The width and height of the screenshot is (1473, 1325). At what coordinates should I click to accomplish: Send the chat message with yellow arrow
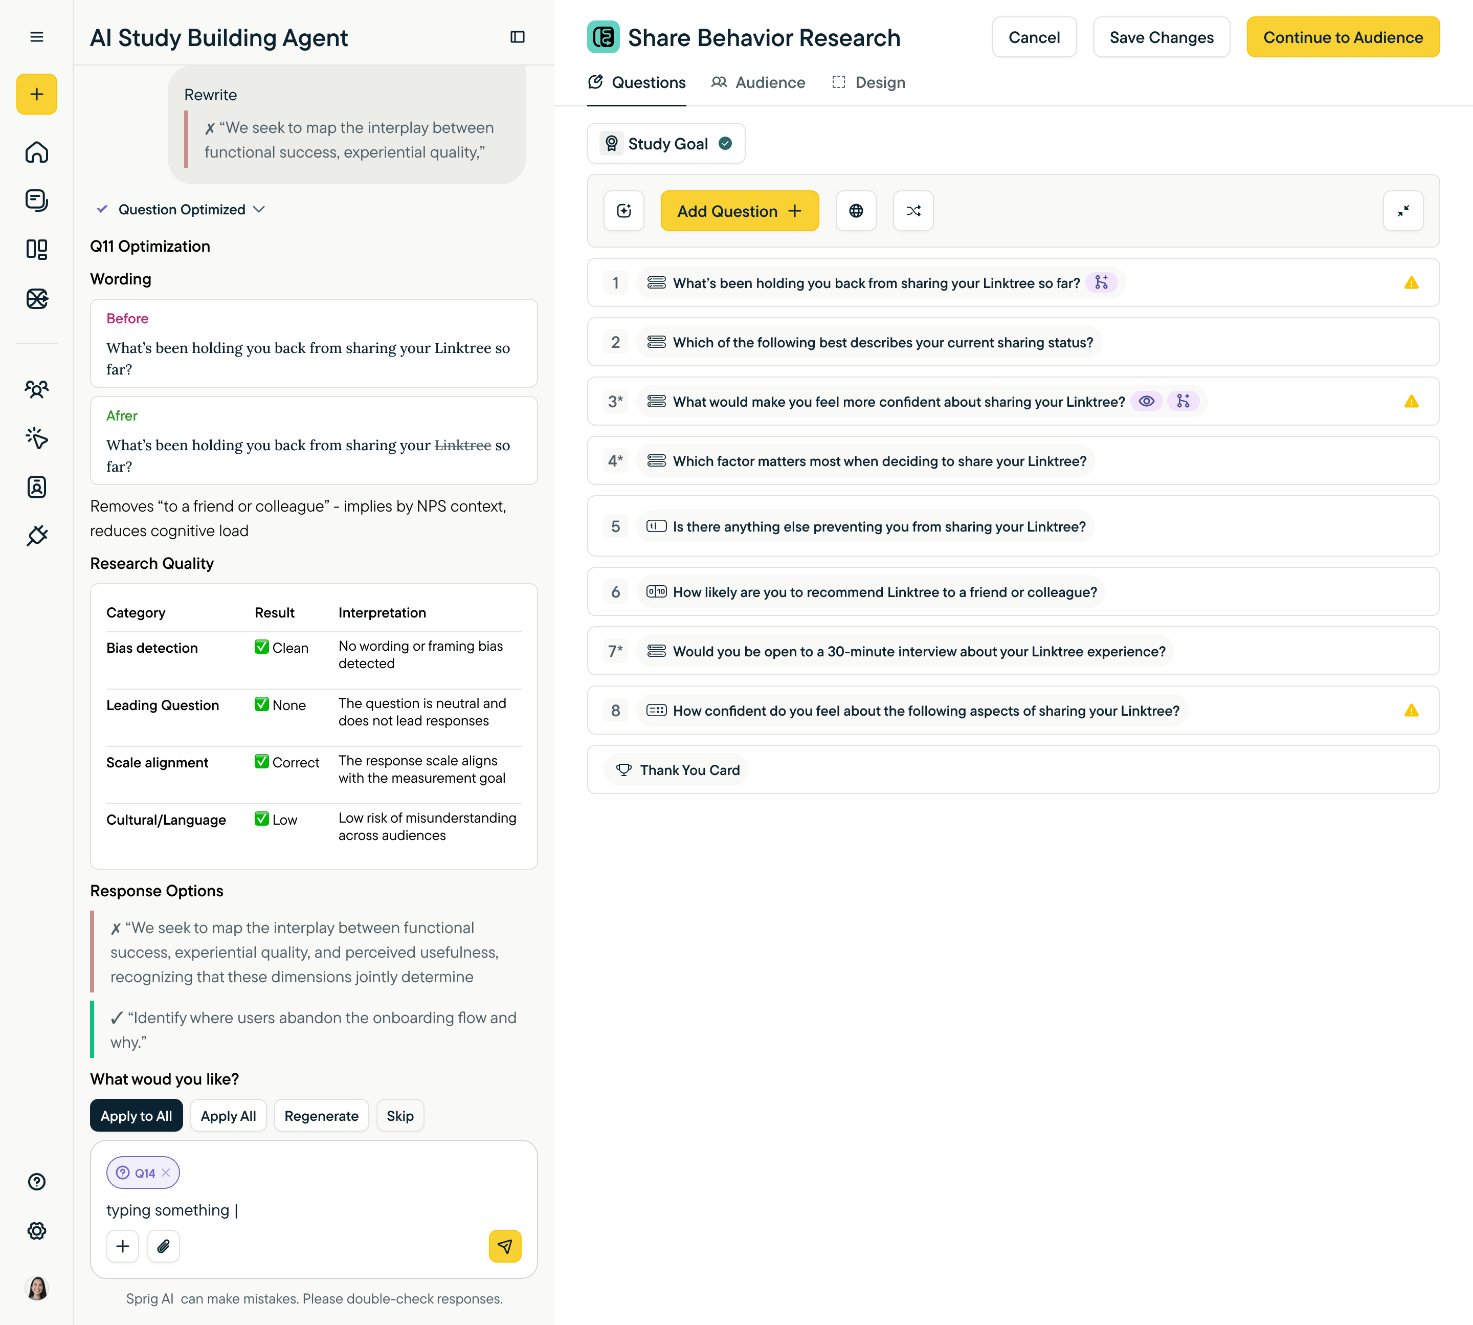tap(505, 1246)
